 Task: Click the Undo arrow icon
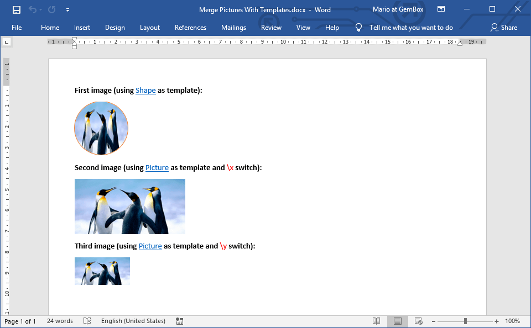coord(33,9)
